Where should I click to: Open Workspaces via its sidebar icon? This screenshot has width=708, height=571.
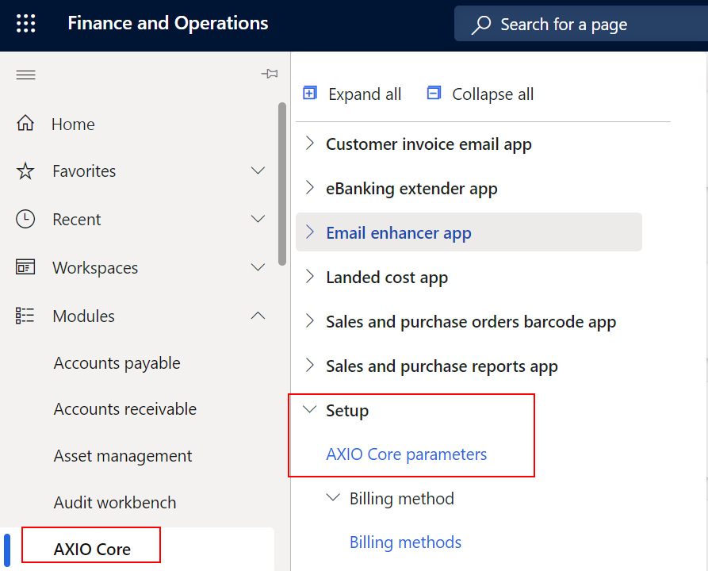(x=26, y=267)
